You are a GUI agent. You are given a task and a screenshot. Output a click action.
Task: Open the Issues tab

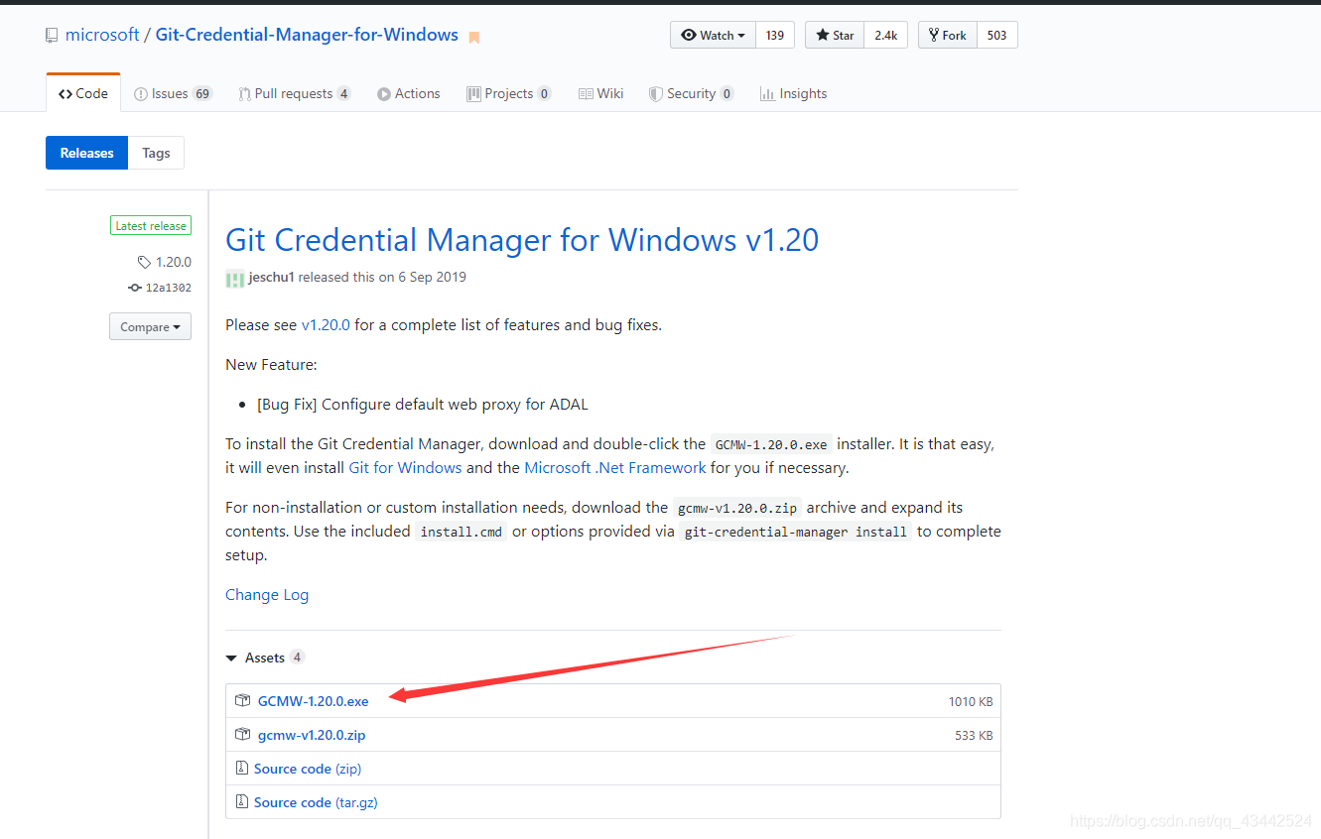tap(173, 93)
